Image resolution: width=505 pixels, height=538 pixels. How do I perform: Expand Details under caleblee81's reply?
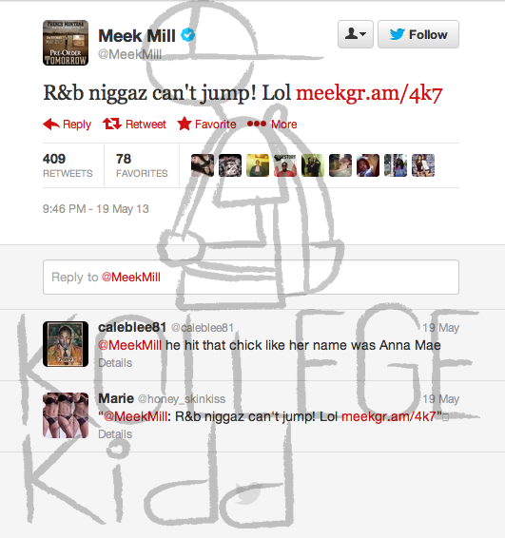click(115, 363)
